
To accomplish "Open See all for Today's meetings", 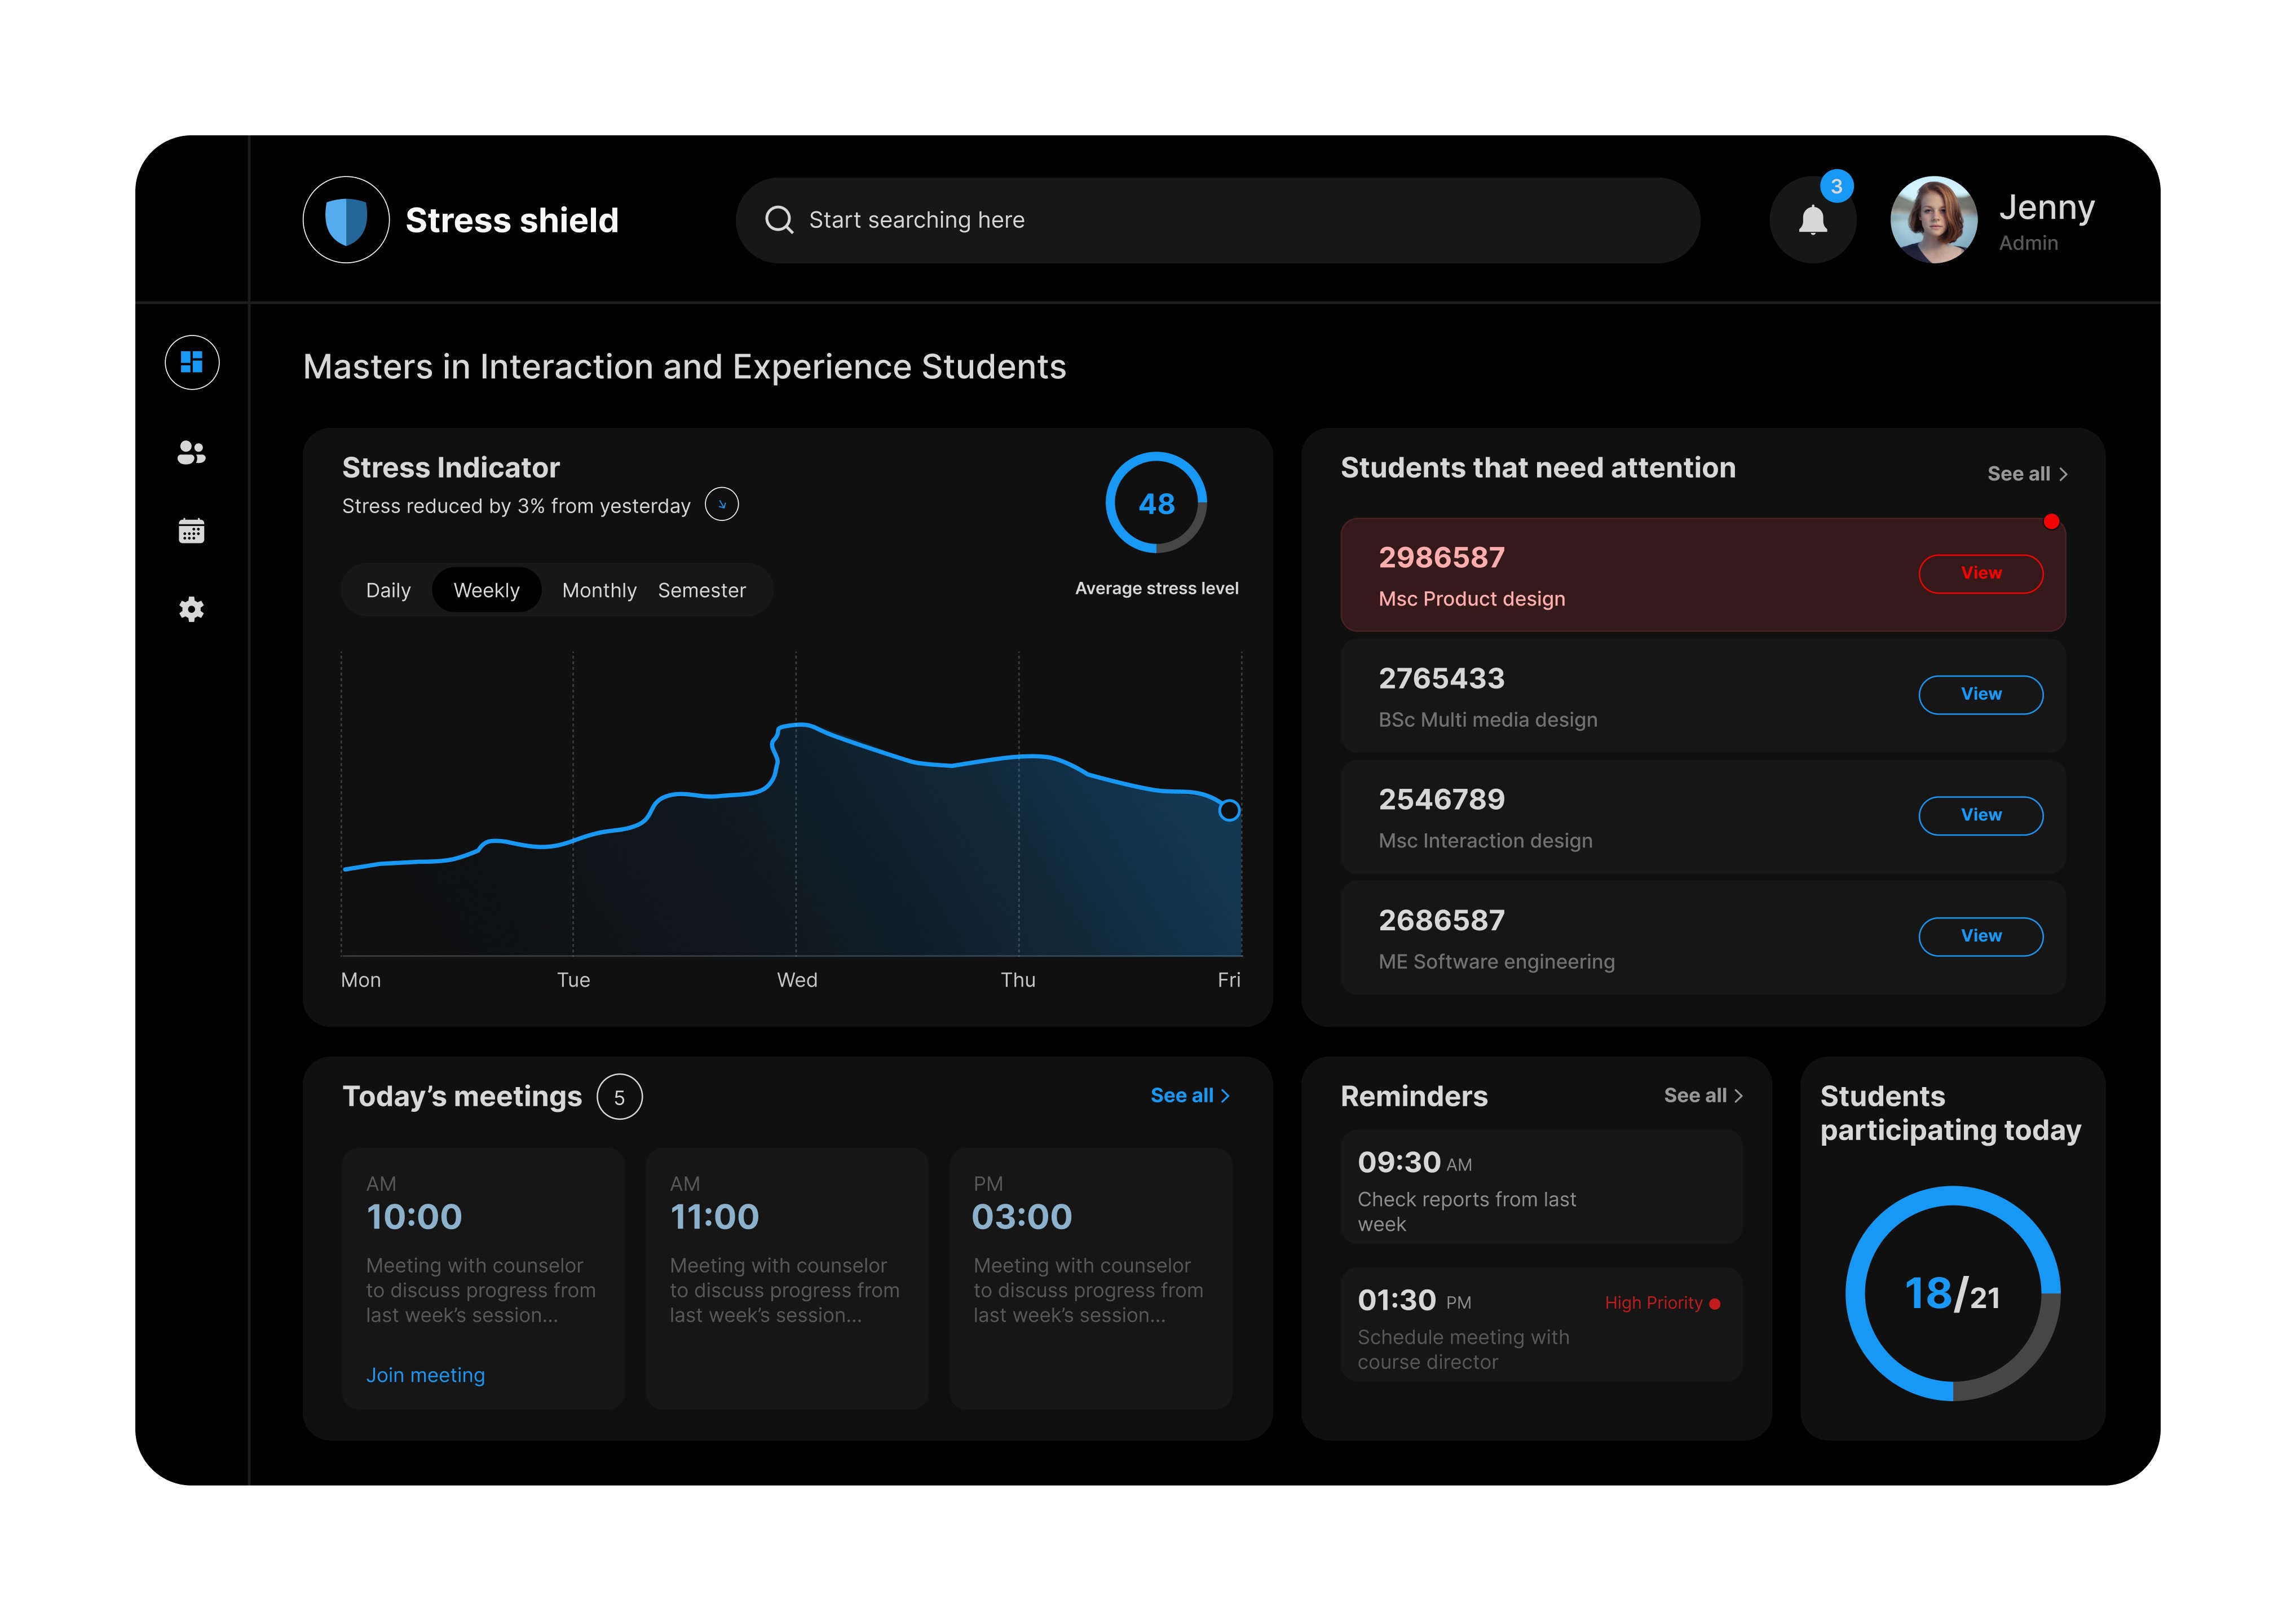I will 1190,1096.
